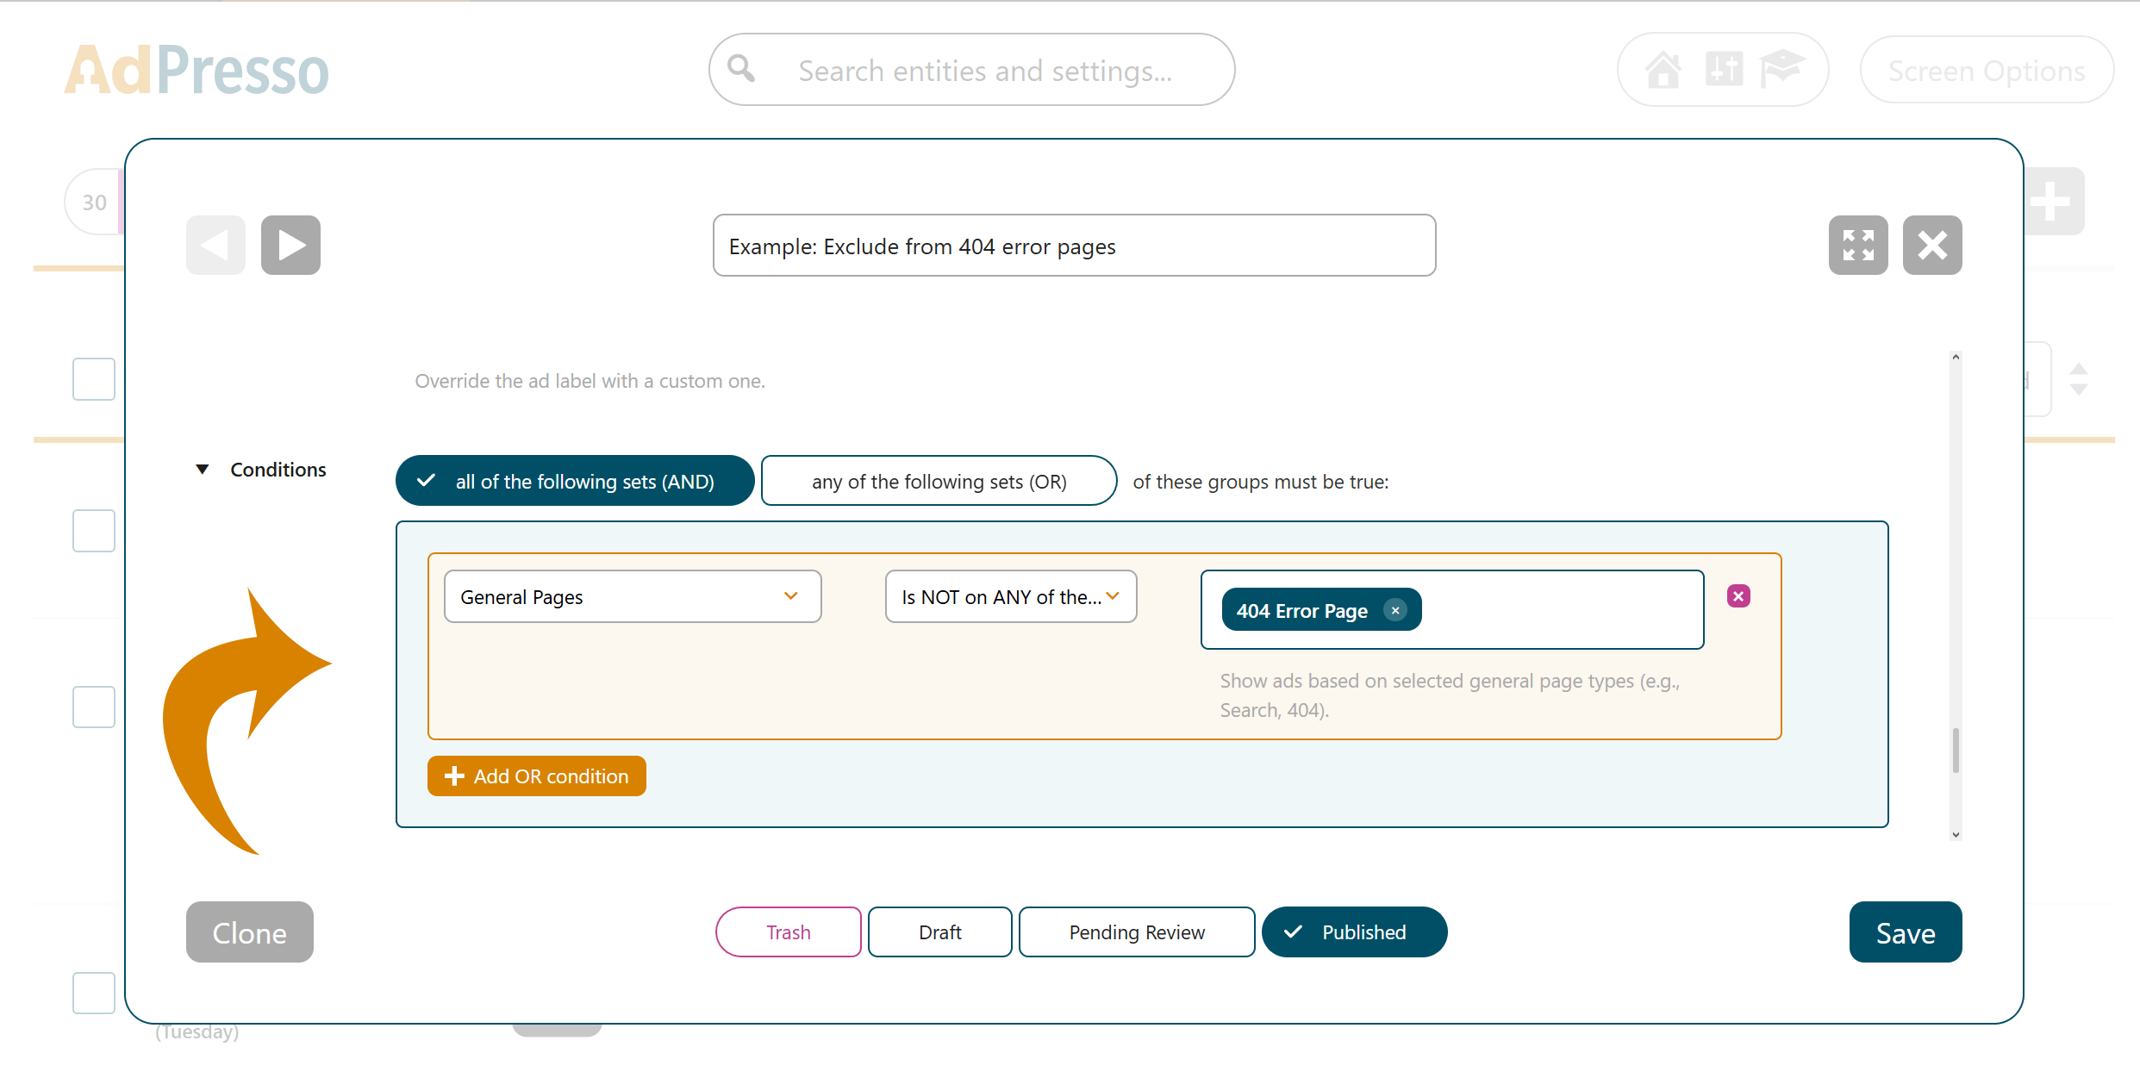Collapse the Conditions section
Viewport: 2140px width, 1078px height.
coord(203,470)
